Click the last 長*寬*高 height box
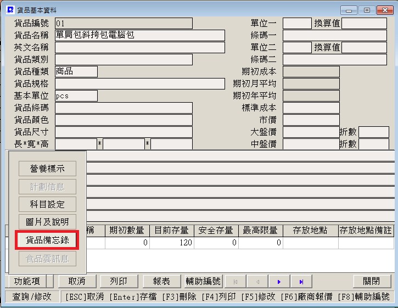Screen dimensions: 398x308 pos(171,144)
